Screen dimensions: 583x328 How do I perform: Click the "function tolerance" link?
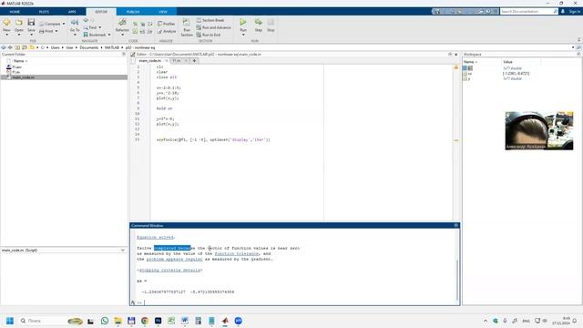(x=237, y=253)
